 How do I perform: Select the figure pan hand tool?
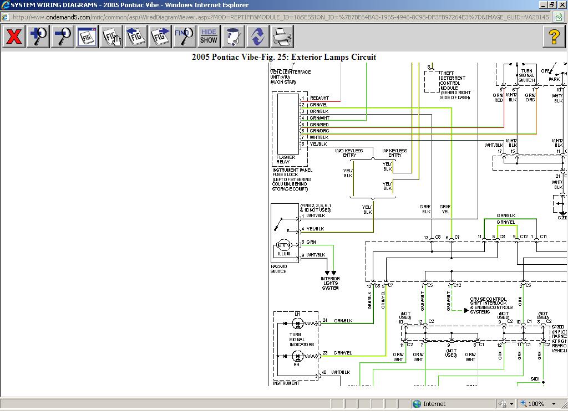point(111,37)
